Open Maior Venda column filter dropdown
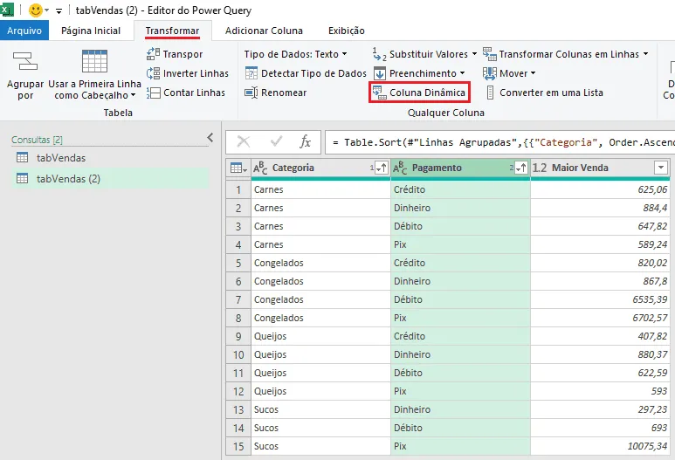Viewport: 675px width, 460px height. pyautogui.click(x=661, y=168)
